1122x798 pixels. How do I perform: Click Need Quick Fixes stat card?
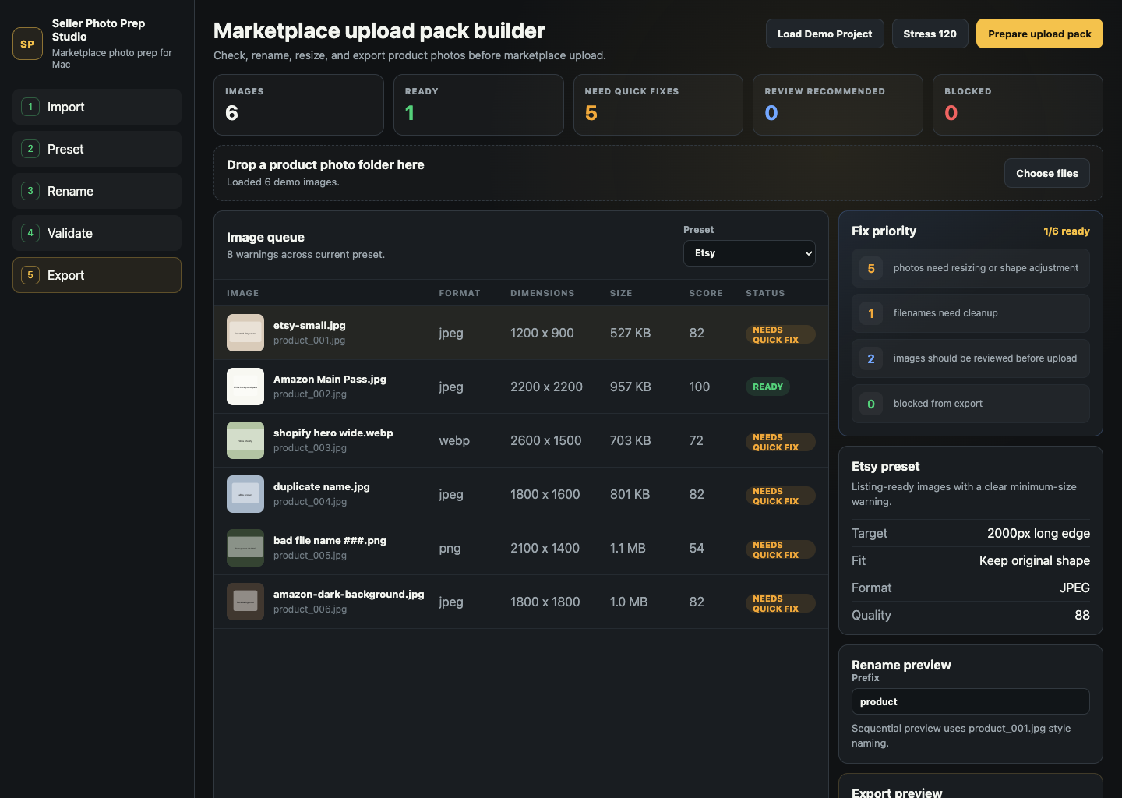pos(658,105)
